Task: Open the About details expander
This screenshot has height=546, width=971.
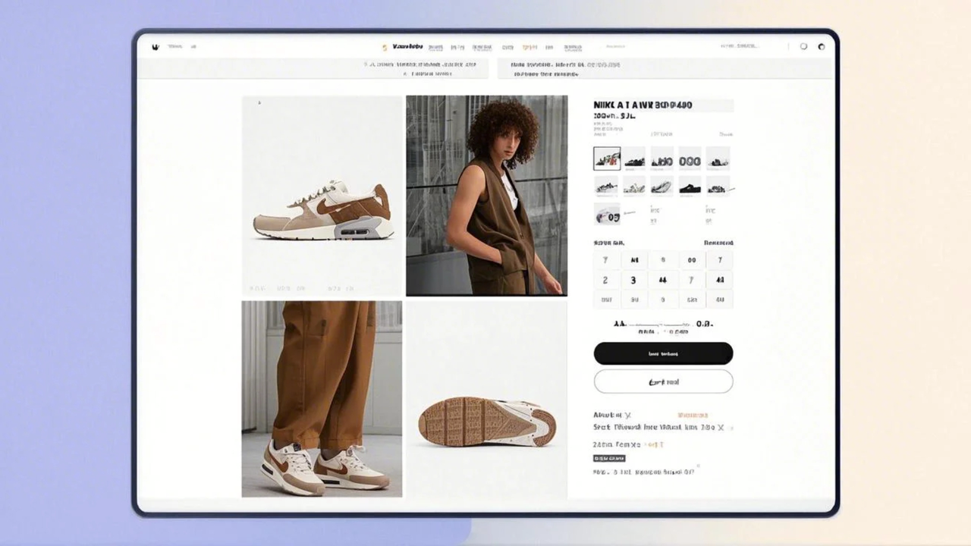Action: click(x=630, y=414)
